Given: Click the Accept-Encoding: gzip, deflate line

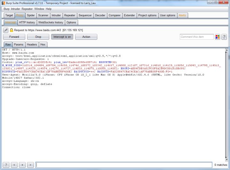Looking at the screenshot, I should point(27,84).
